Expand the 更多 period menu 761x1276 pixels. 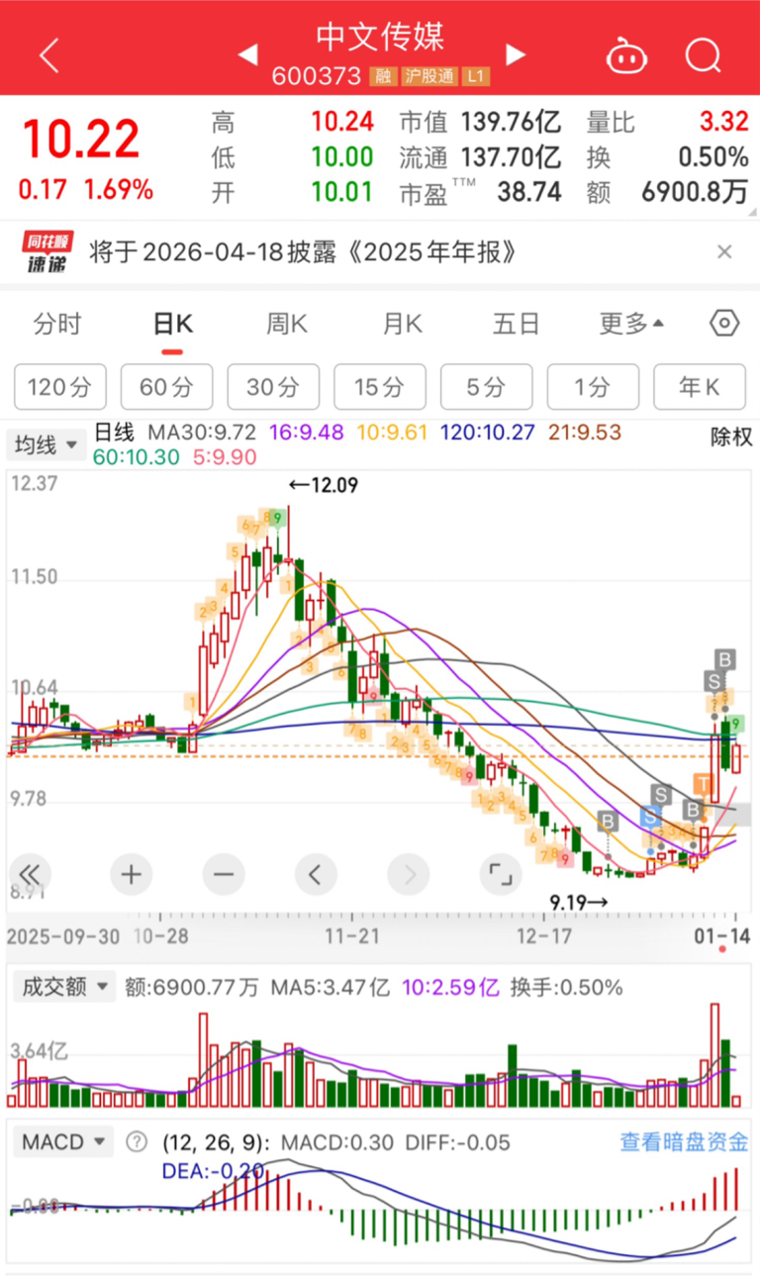click(x=631, y=324)
